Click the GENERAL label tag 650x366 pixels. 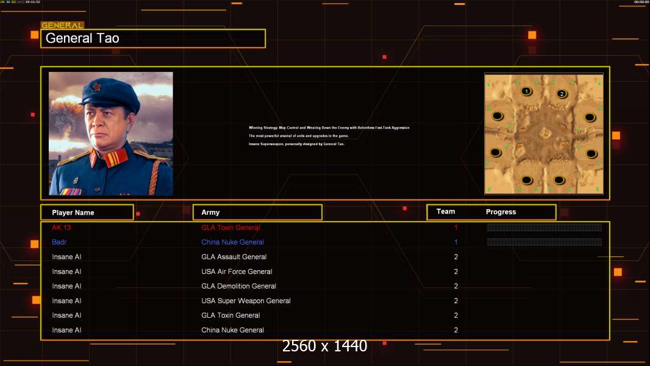point(62,25)
